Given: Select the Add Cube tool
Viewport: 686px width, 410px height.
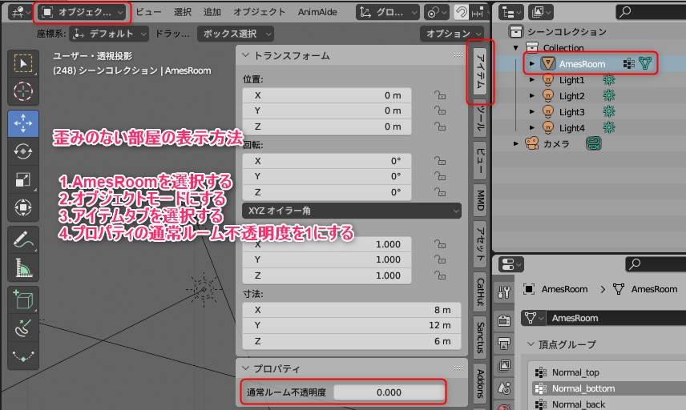Looking at the screenshot, I should pos(23,299).
